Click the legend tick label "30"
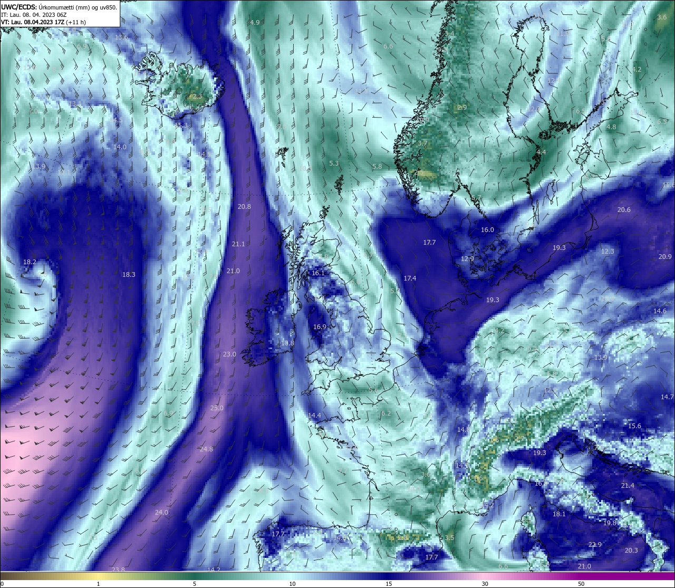This screenshot has width=675, height=588. tap(485, 584)
